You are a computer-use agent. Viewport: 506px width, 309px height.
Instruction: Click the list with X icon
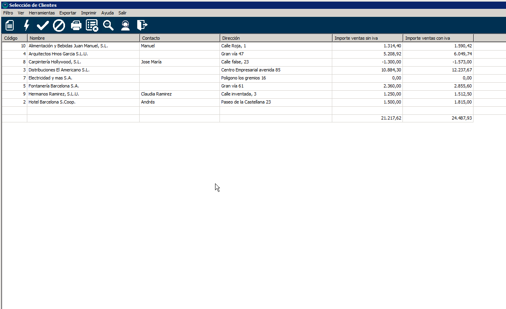(x=92, y=25)
